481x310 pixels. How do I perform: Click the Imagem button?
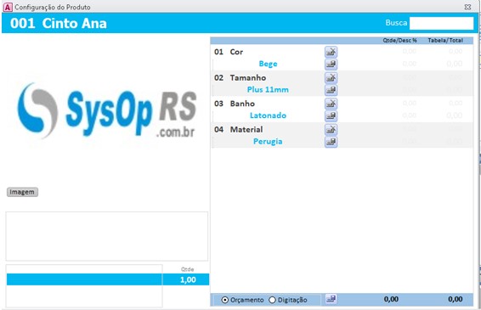pos(22,192)
